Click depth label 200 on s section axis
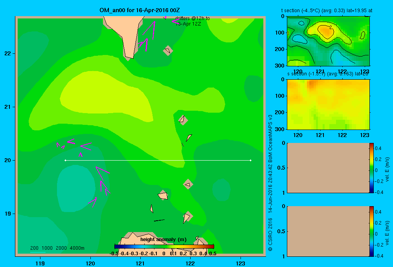This screenshot has width=393, height=267. 279,112
